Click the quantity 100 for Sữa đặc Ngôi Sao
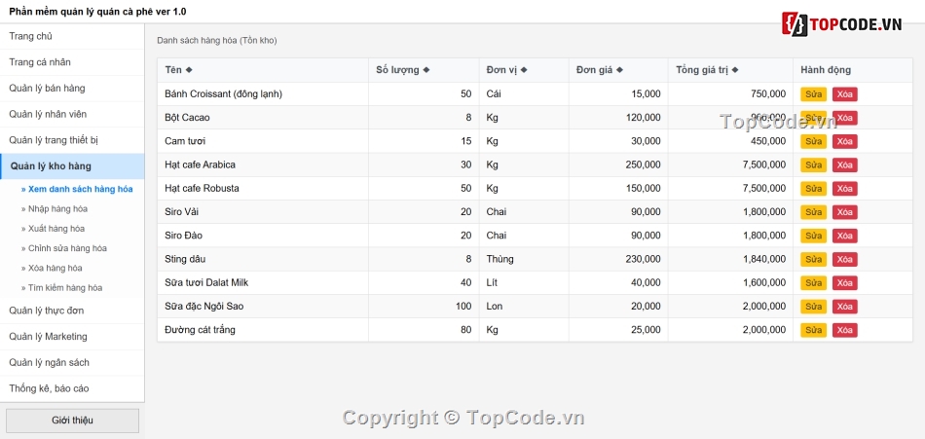The image size is (925, 439). tap(424, 307)
